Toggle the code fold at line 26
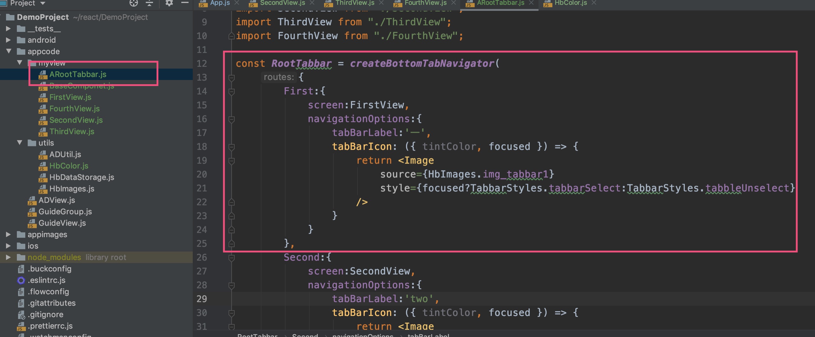This screenshot has width=815, height=337. click(x=232, y=258)
